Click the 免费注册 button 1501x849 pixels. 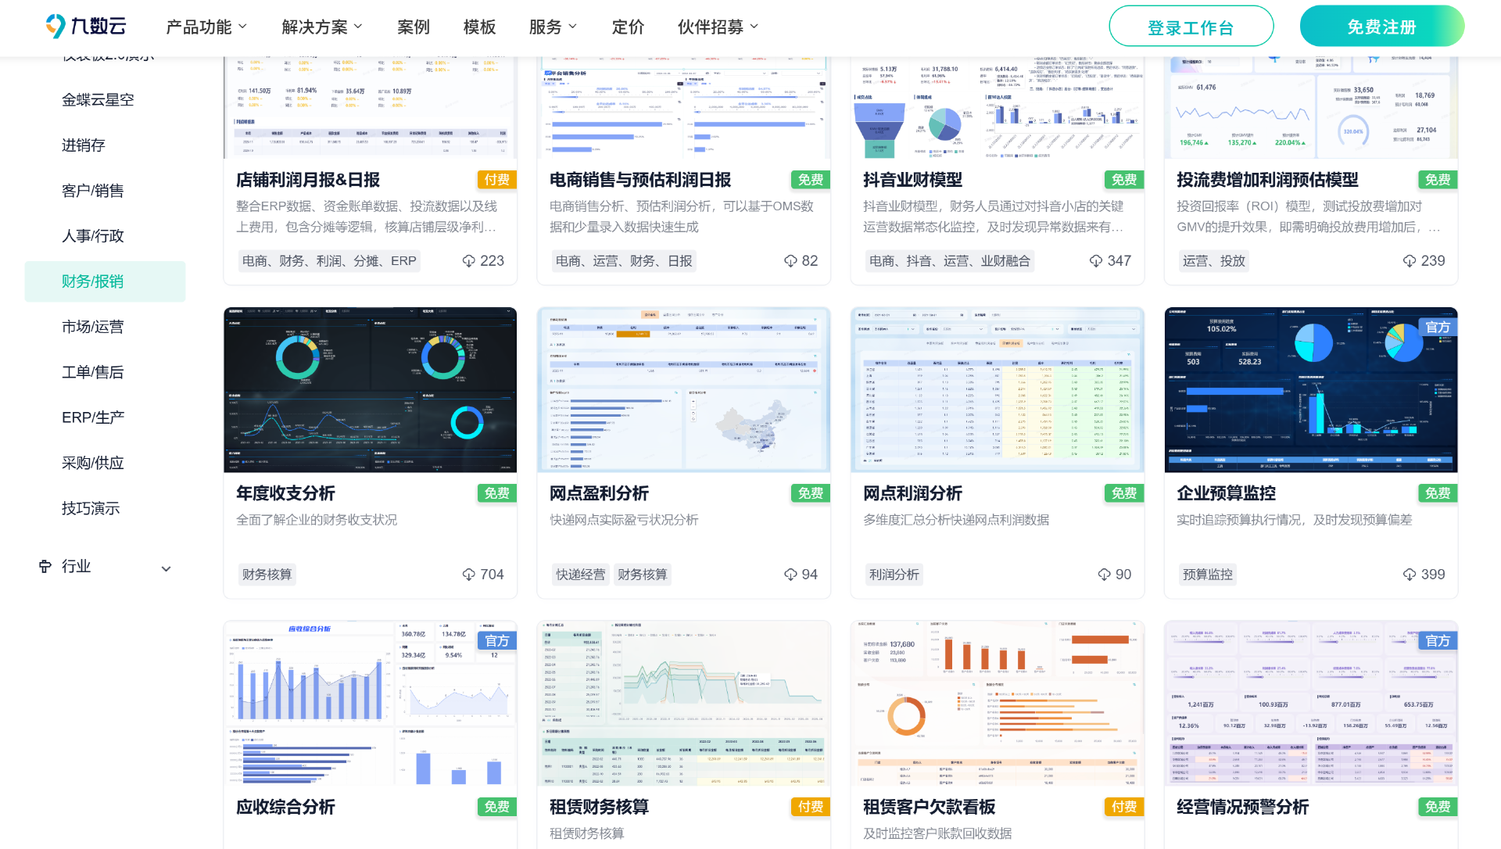click(1381, 25)
